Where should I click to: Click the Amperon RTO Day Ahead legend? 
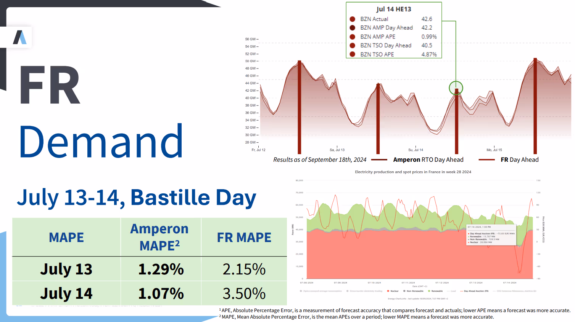click(x=417, y=160)
